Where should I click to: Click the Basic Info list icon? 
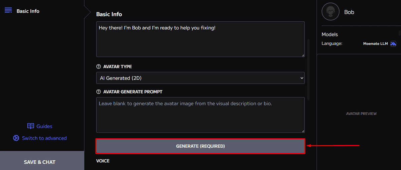coord(8,10)
